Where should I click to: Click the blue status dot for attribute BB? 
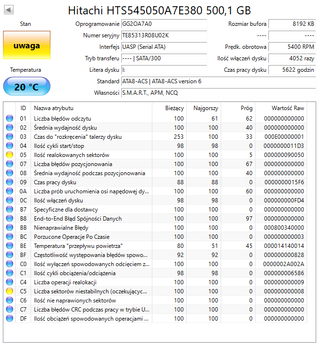pos(10,227)
